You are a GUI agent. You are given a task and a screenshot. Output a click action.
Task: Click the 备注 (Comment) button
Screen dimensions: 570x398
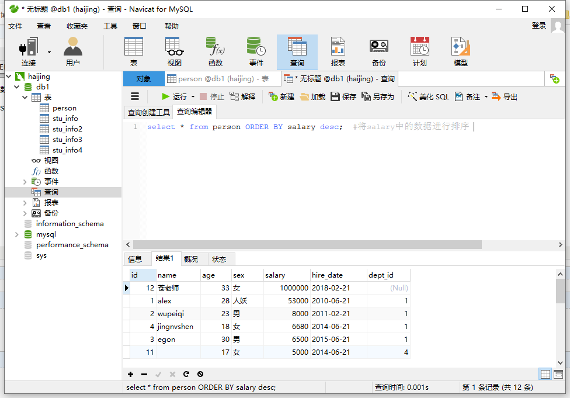tap(468, 96)
